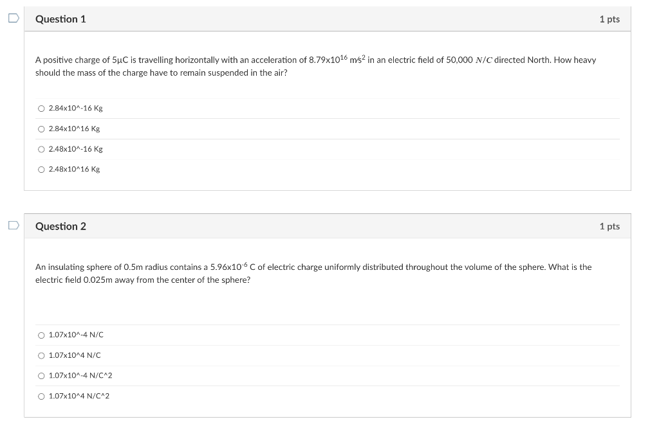Screen dimensions: 659x426
Task: Choose the 2.48x10^16 Kg option
Action: [41, 170]
